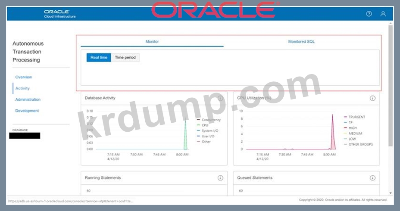The width and height of the screenshot is (400, 211).
Task: Switch to the Monitored SQL tab
Action: (x=301, y=41)
